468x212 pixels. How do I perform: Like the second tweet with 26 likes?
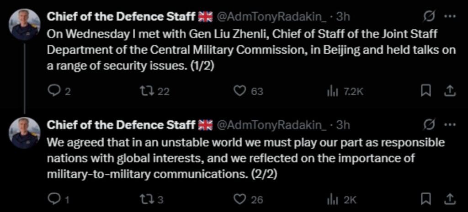coord(240,199)
